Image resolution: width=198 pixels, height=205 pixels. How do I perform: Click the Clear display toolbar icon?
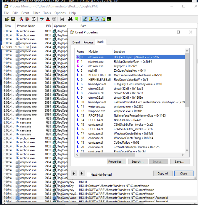click(x=34, y=19)
